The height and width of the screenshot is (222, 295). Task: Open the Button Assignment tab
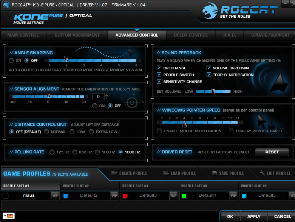[77, 35]
